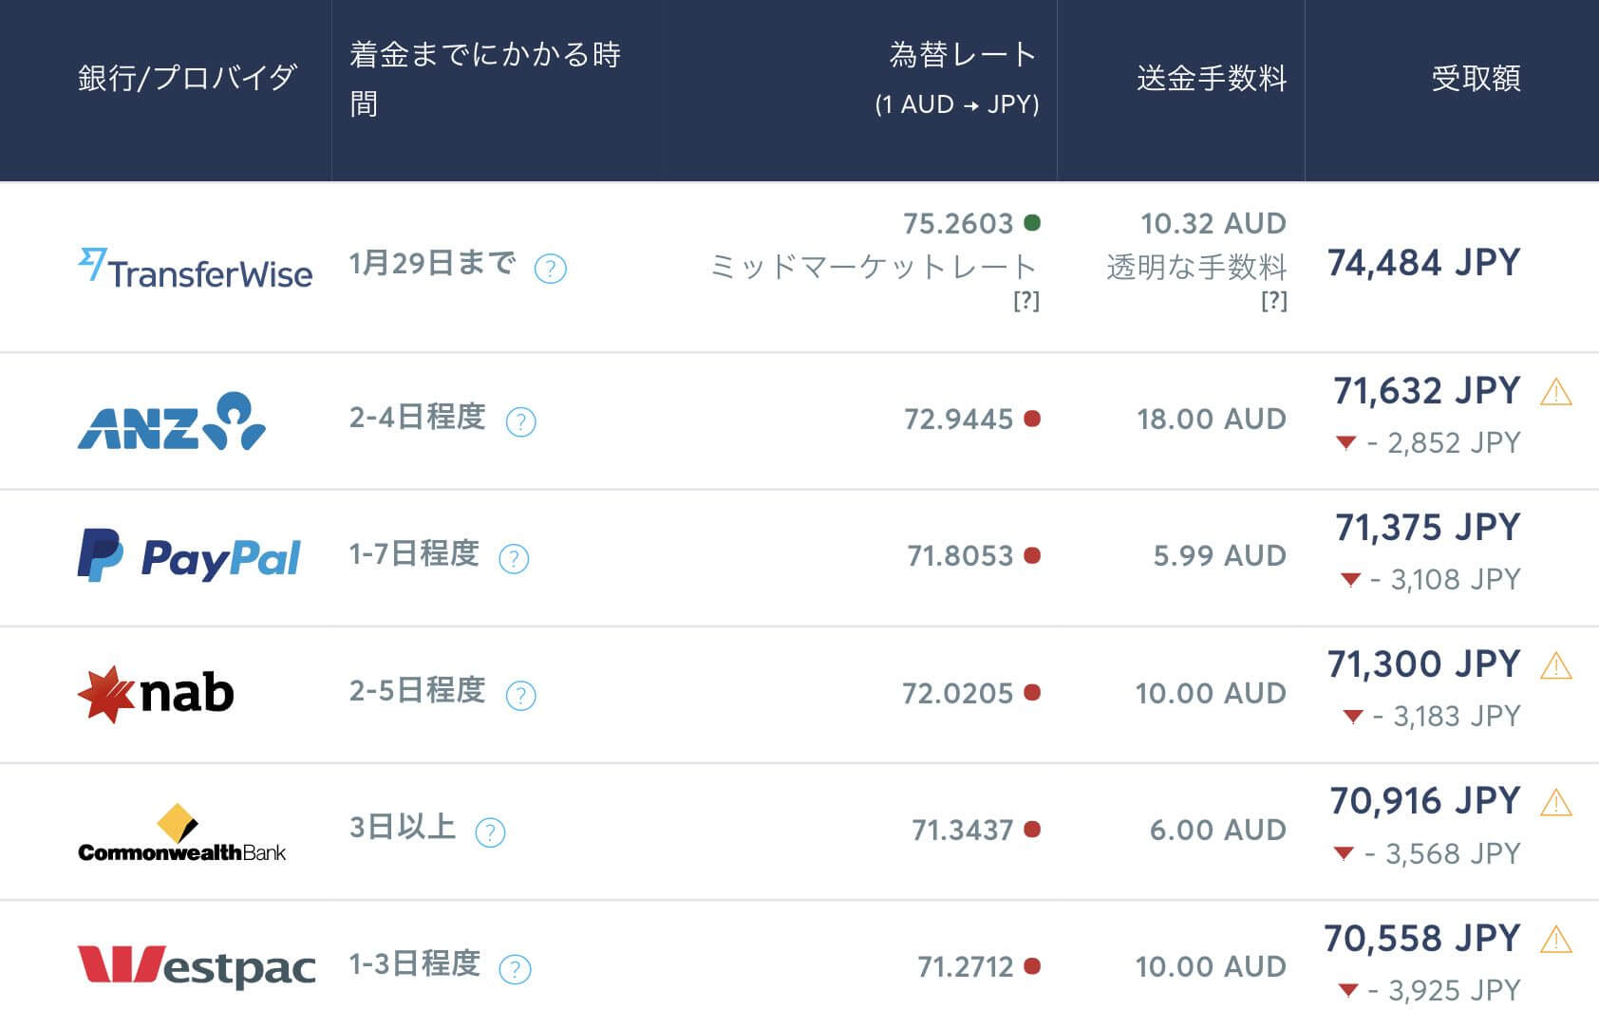Open help icon beside 1-7日程度
This screenshot has width=1599, height=1028.
pyautogui.click(x=514, y=558)
